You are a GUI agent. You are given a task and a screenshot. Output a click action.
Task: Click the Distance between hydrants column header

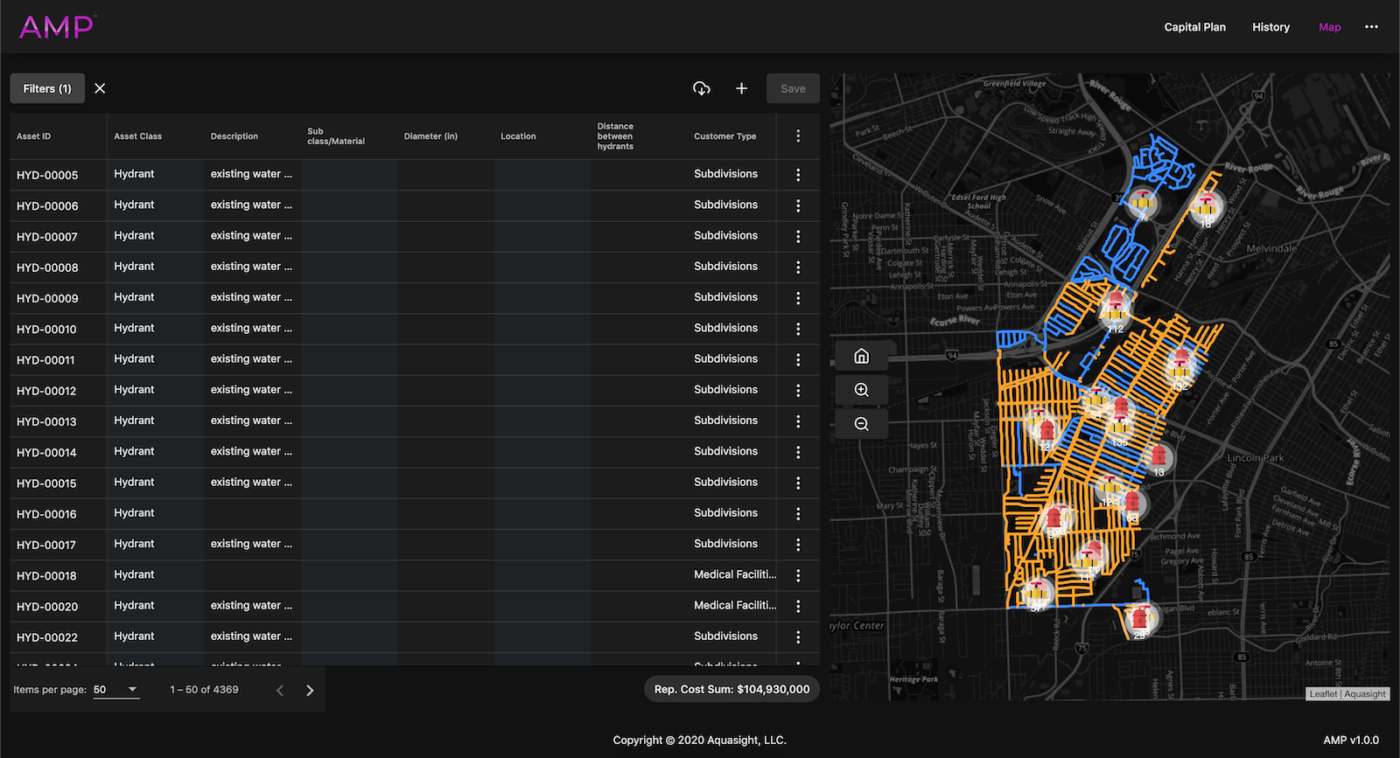pos(615,136)
